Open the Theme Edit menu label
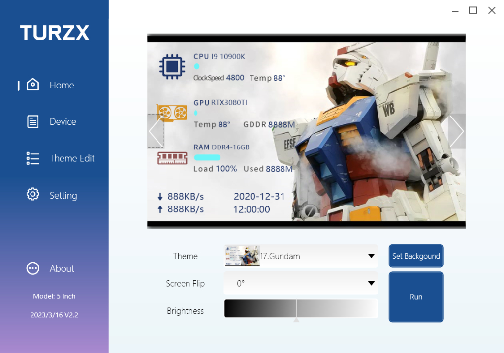 [x=72, y=158]
